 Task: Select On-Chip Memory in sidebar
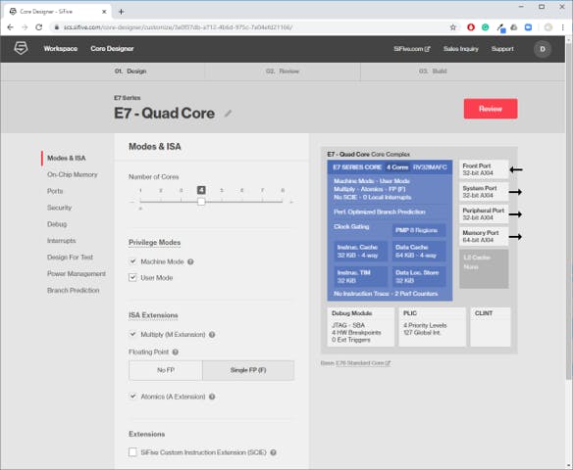point(73,174)
